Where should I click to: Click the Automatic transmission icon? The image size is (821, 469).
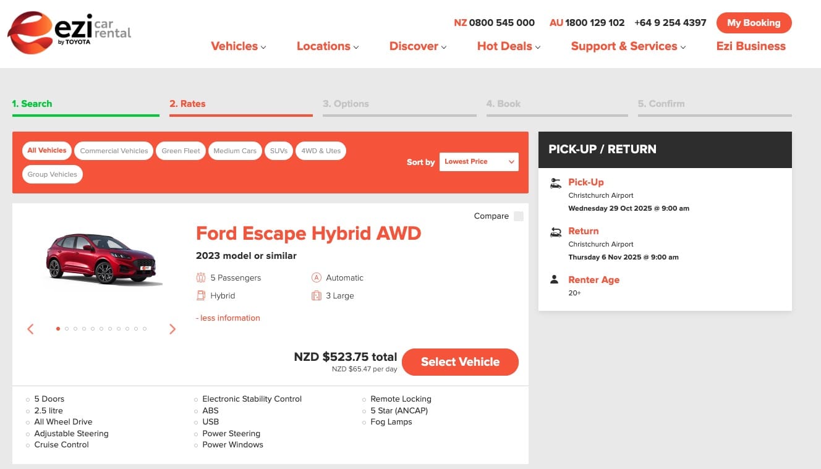click(317, 278)
